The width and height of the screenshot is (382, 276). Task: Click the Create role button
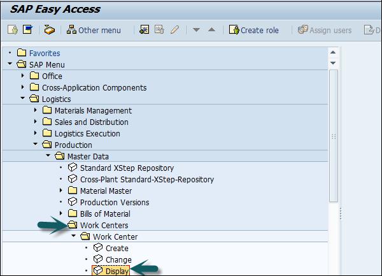tap(253, 30)
